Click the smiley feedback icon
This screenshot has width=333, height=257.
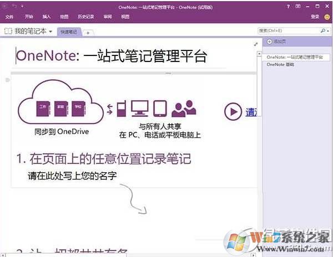pos(326,17)
